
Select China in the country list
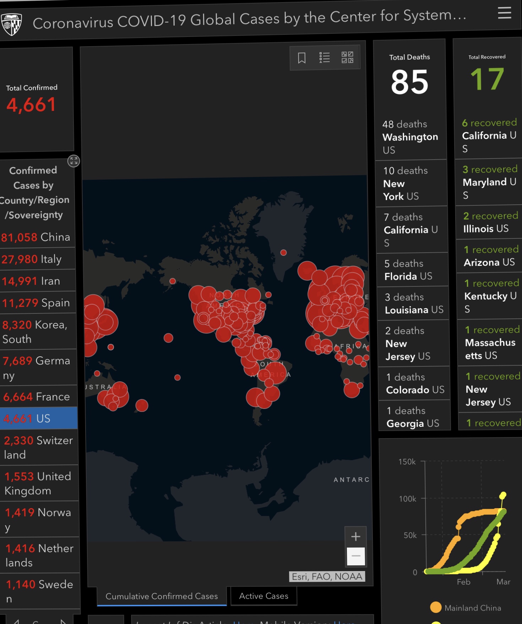(x=36, y=237)
